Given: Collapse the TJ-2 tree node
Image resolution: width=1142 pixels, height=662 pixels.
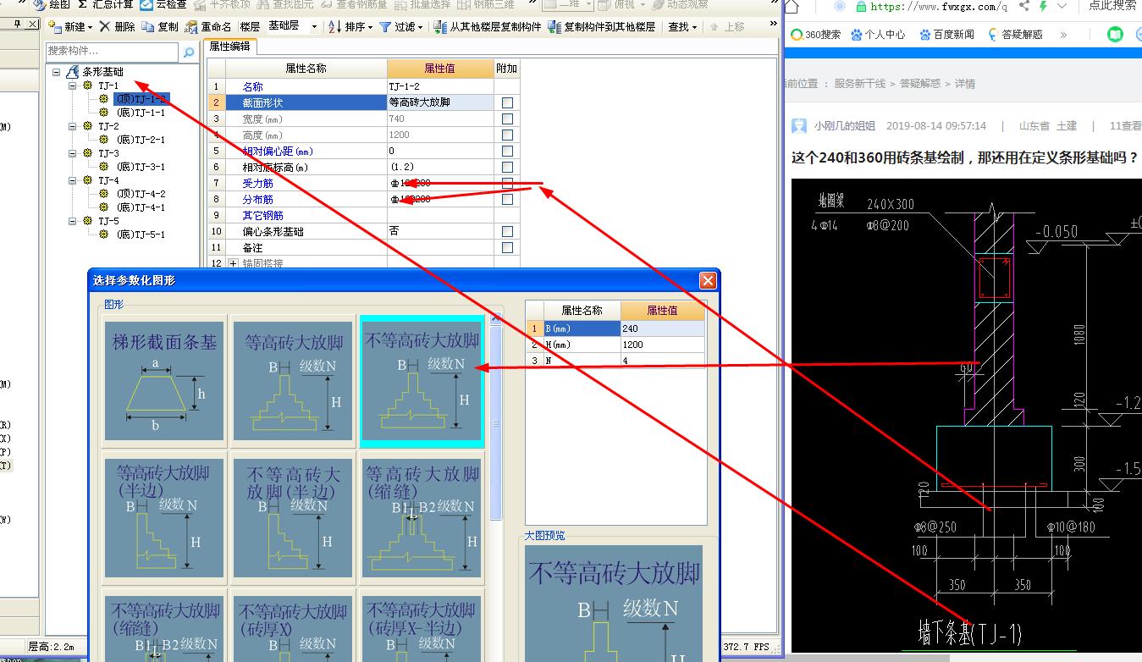Looking at the screenshot, I should [x=72, y=126].
